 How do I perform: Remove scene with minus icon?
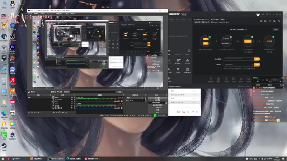32,112
